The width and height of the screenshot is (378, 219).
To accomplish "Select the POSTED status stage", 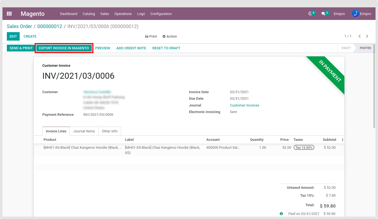I will coord(365,48).
